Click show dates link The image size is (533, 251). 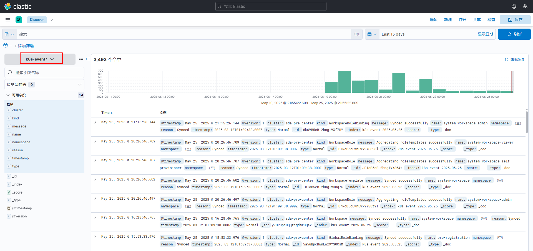point(485,34)
